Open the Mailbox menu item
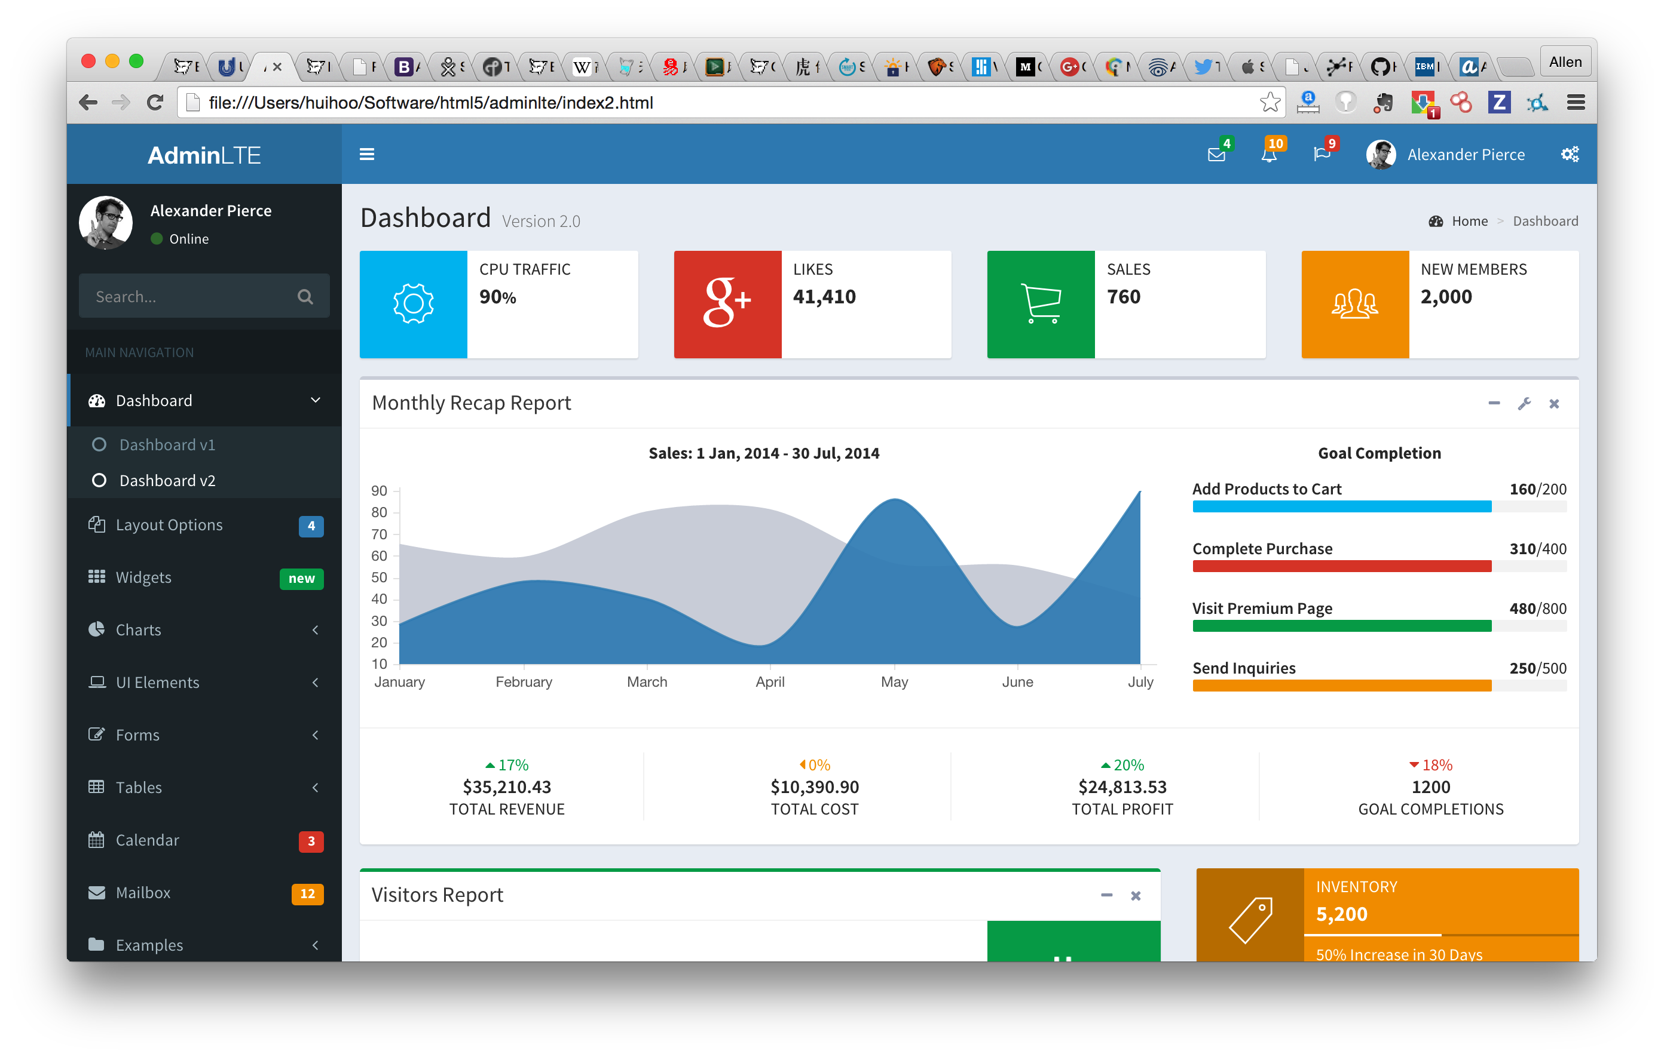Image resolution: width=1664 pixels, height=1057 pixels. click(143, 893)
